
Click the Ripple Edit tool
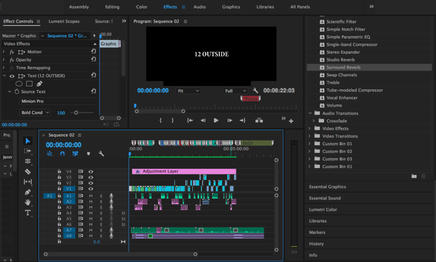[28, 161]
